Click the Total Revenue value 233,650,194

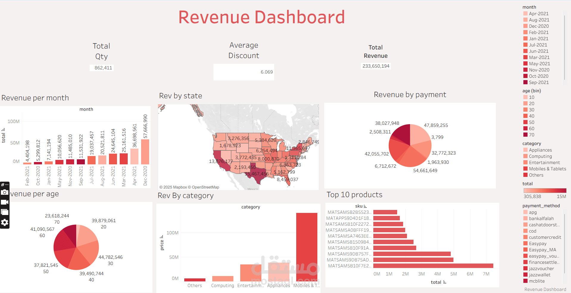(x=375, y=66)
